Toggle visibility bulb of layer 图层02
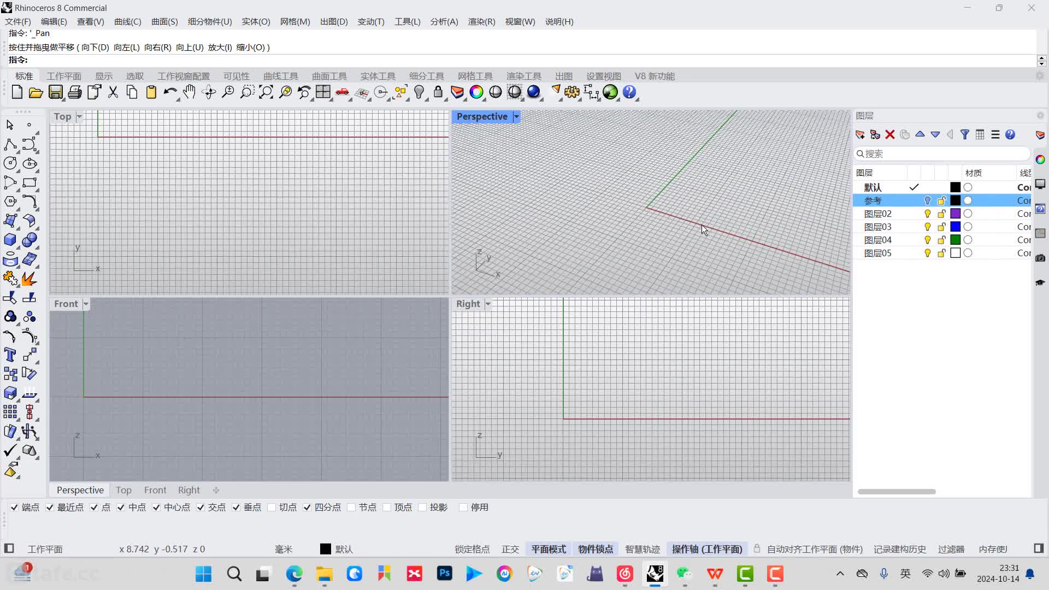Image resolution: width=1049 pixels, height=590 pixels. click(x=927, y=214)
